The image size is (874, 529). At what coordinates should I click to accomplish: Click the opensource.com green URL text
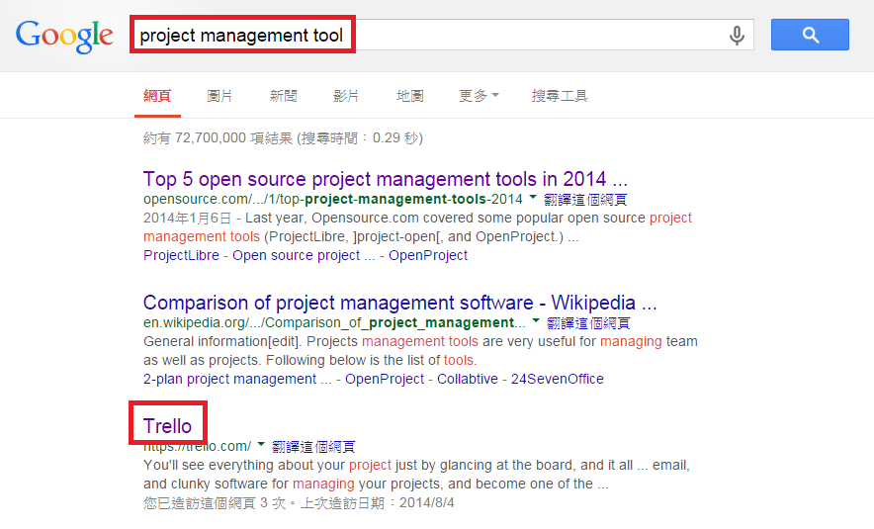[x=333, y=199]
